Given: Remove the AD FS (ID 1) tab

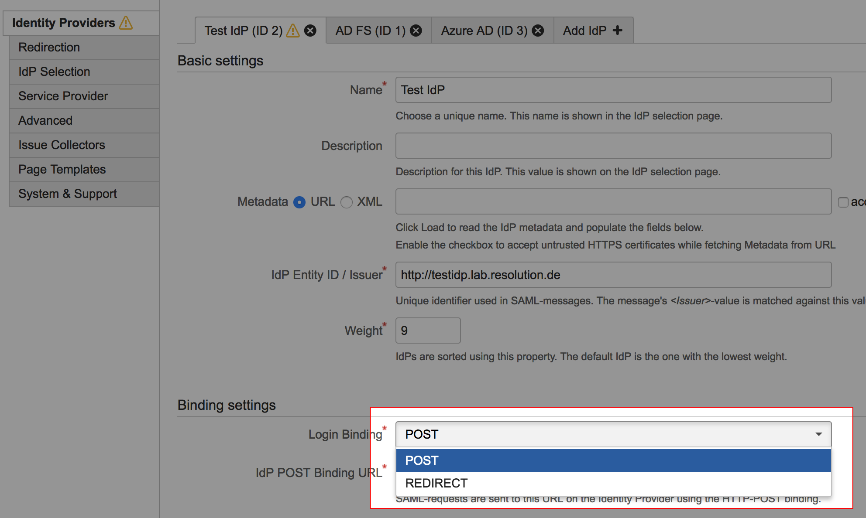Looking at the screenshot, I should [x=416, y=31].
